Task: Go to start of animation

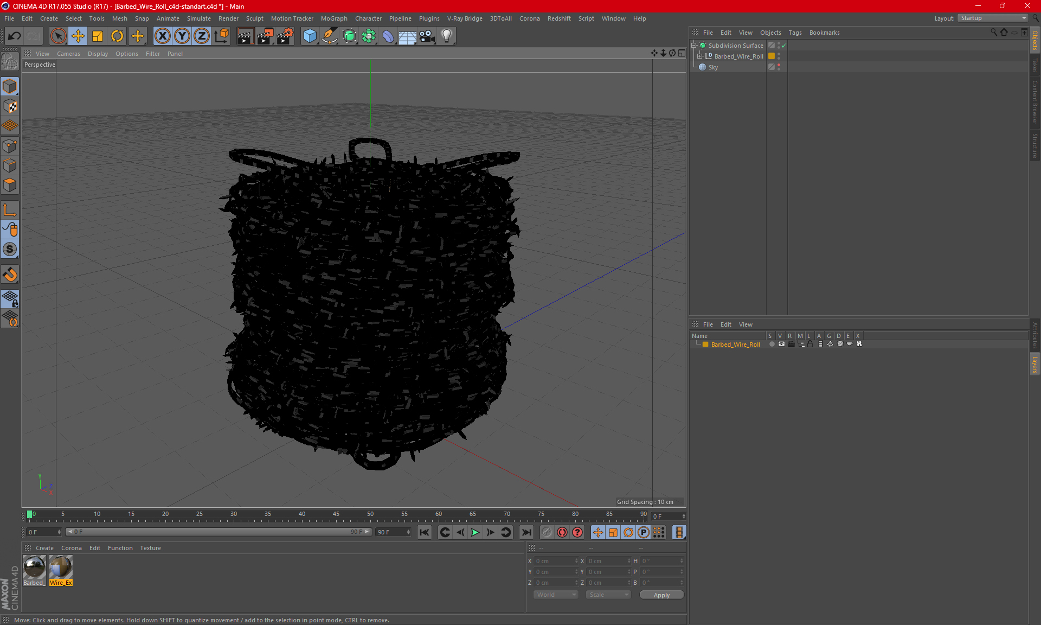Action: pos(425,532)
